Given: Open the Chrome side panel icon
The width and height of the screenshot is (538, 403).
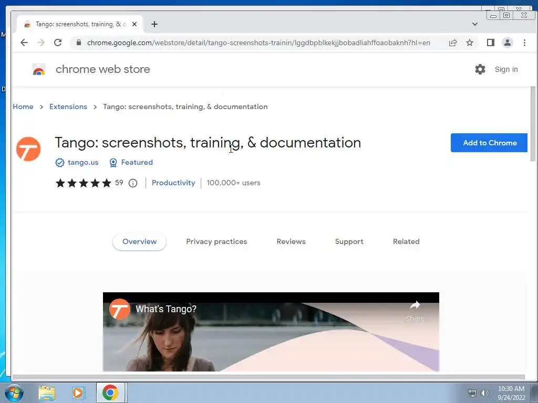Looking at the screenshot, I should coord(491,43).
